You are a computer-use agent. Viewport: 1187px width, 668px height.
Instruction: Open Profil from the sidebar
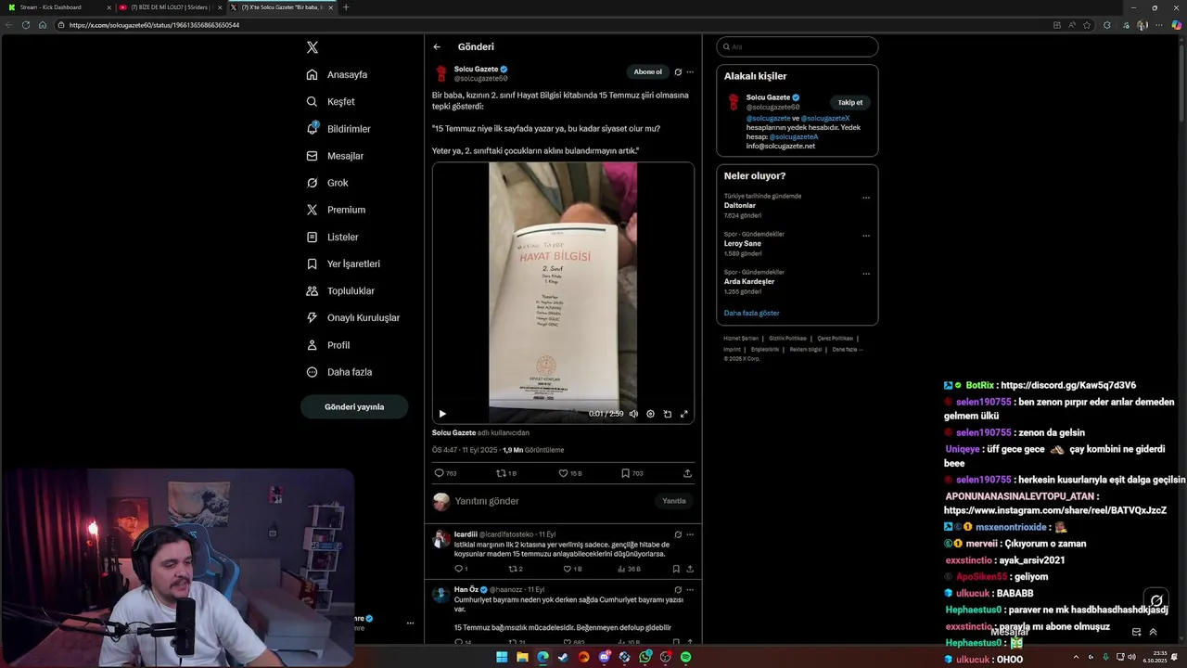point(329,345)
